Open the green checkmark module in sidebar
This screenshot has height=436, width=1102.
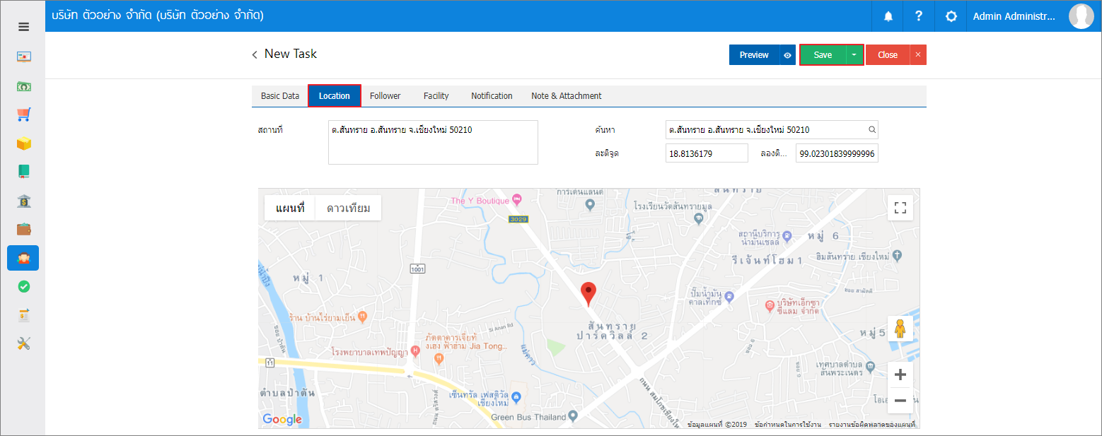[23, 287]
